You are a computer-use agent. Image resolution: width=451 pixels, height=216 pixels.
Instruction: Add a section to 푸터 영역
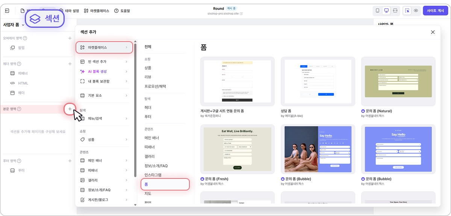(70, 161)
